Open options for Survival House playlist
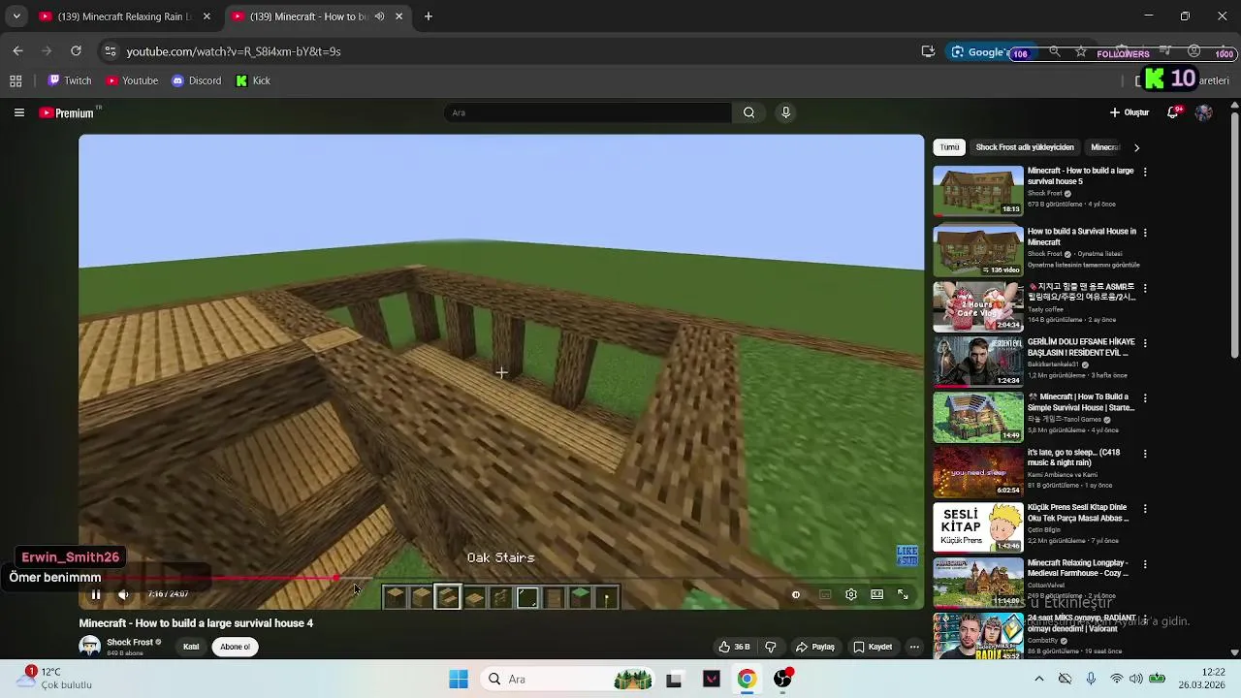1241x698 pixels. [x=1145, y=233]
